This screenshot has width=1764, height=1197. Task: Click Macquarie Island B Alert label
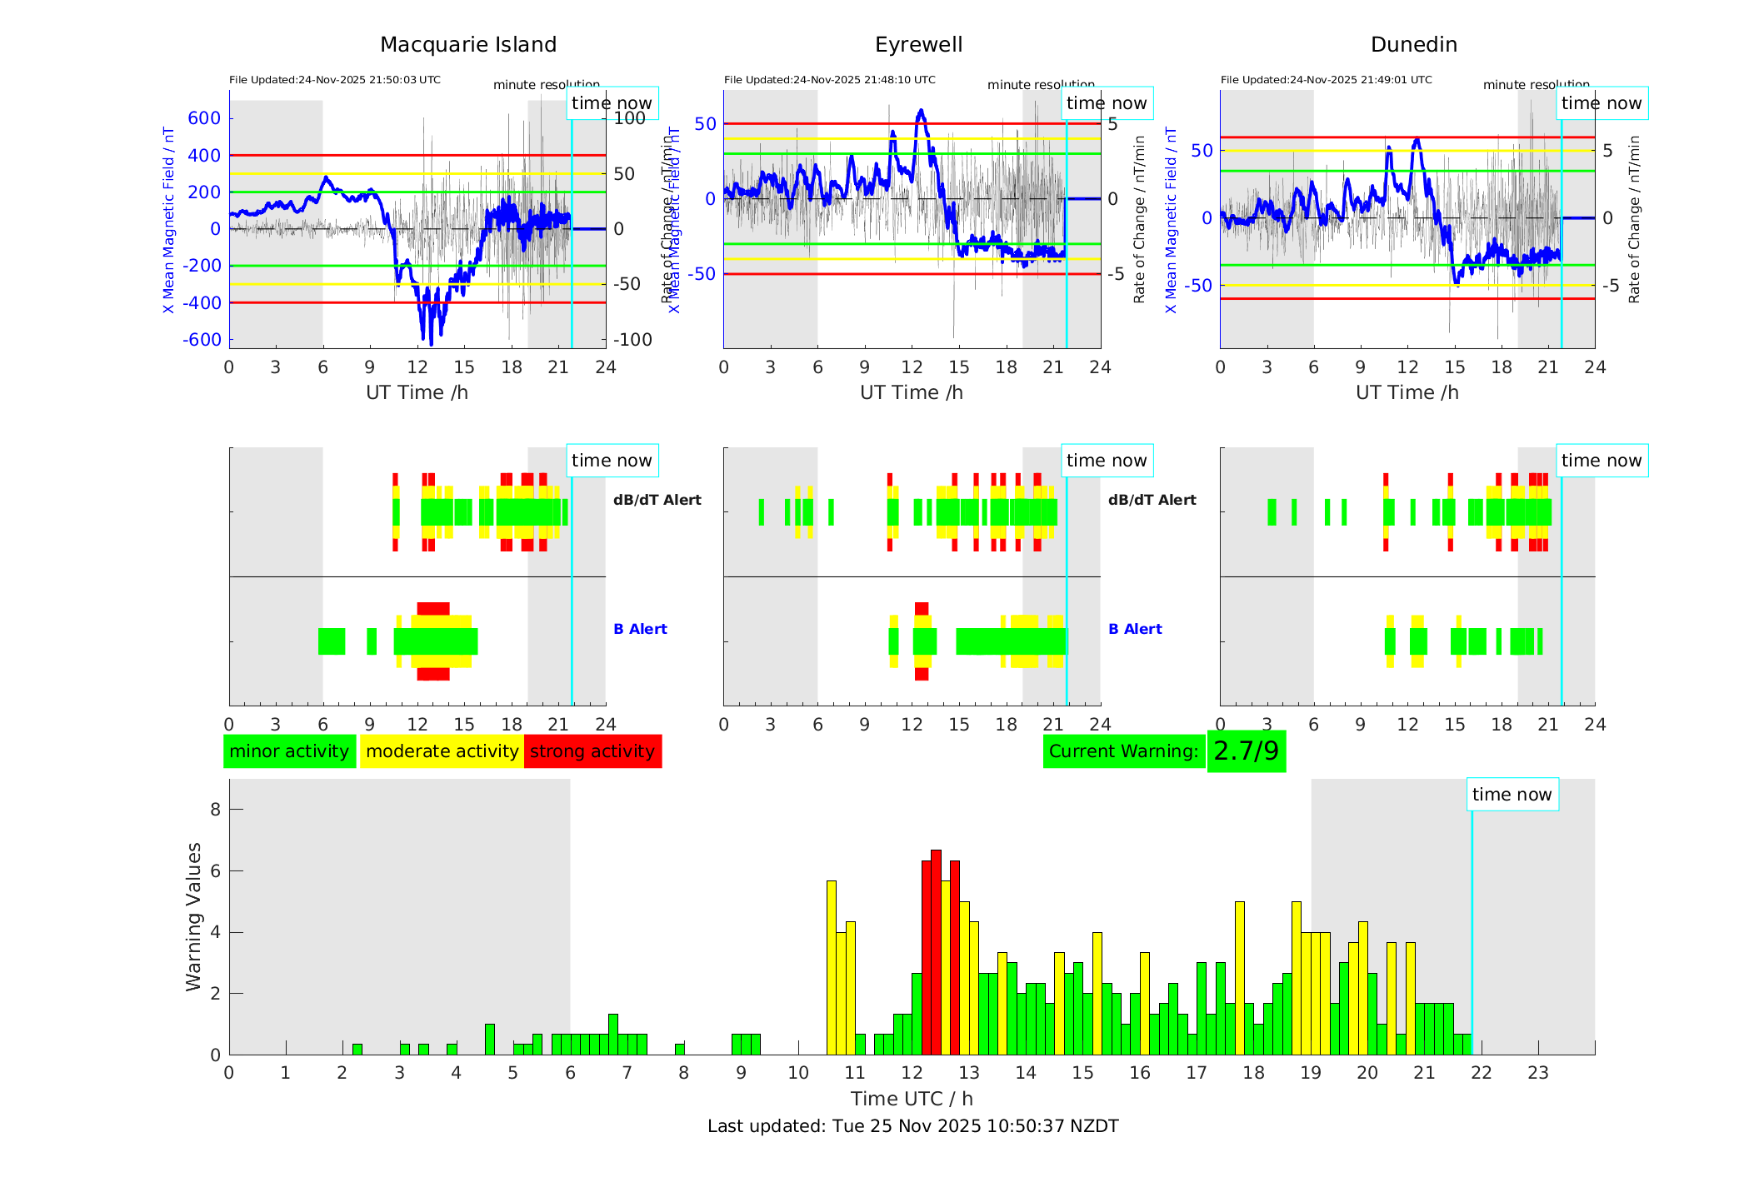point(640,629)
